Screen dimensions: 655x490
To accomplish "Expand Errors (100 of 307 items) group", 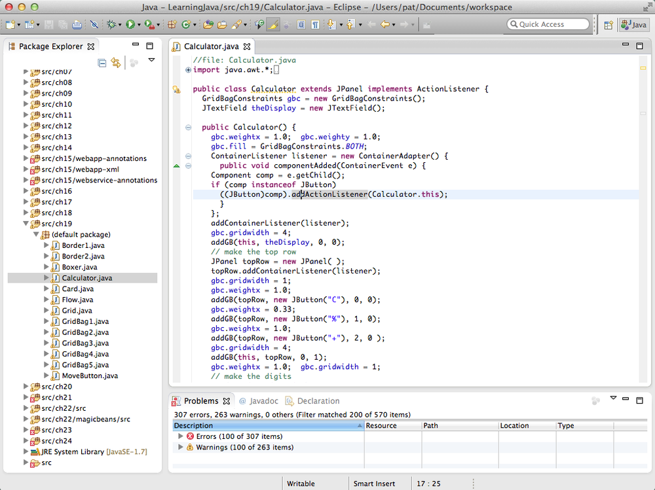I will click(x=181, y=436).
